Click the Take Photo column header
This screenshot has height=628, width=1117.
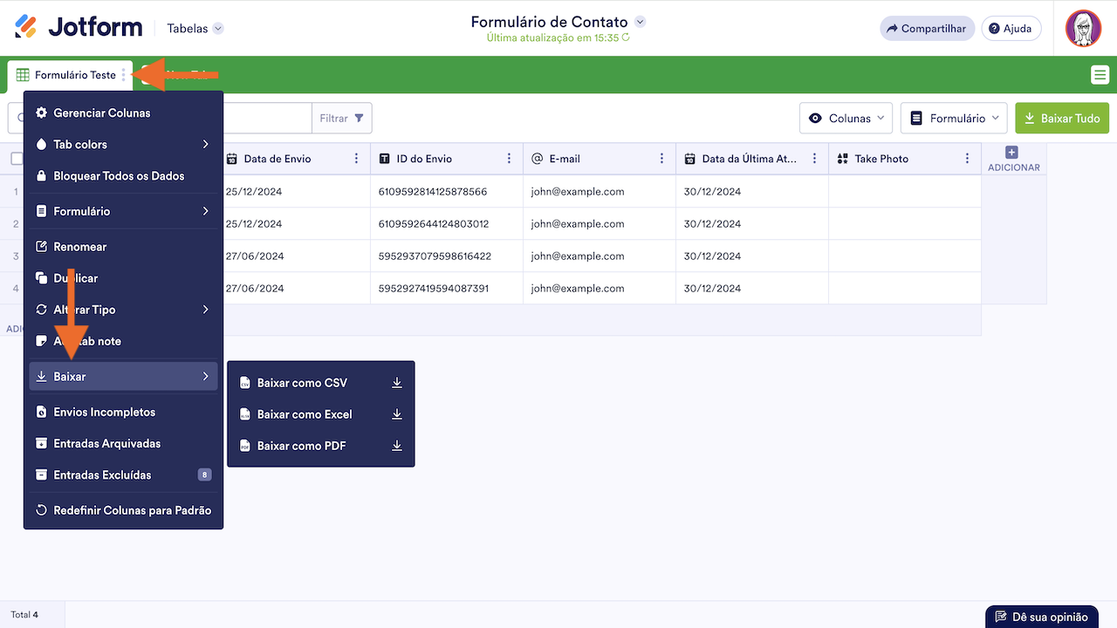905,159
